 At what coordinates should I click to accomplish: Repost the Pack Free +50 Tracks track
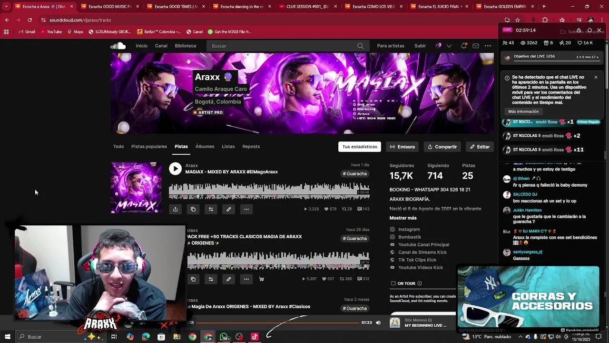pyautogui.click(x=211, y=279)
